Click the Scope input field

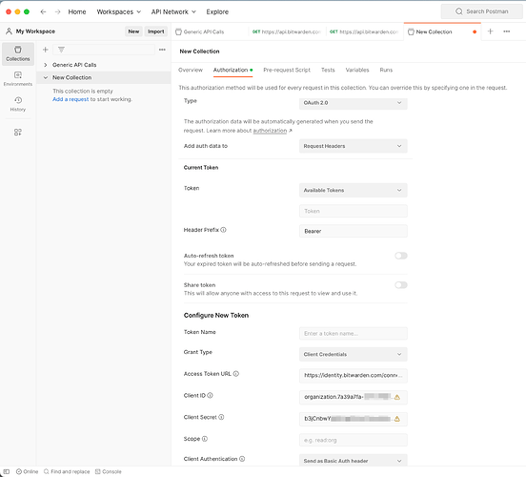click(x=354, y=440)
